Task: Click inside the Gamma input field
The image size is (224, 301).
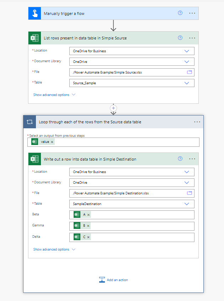Action: point(132,226)
